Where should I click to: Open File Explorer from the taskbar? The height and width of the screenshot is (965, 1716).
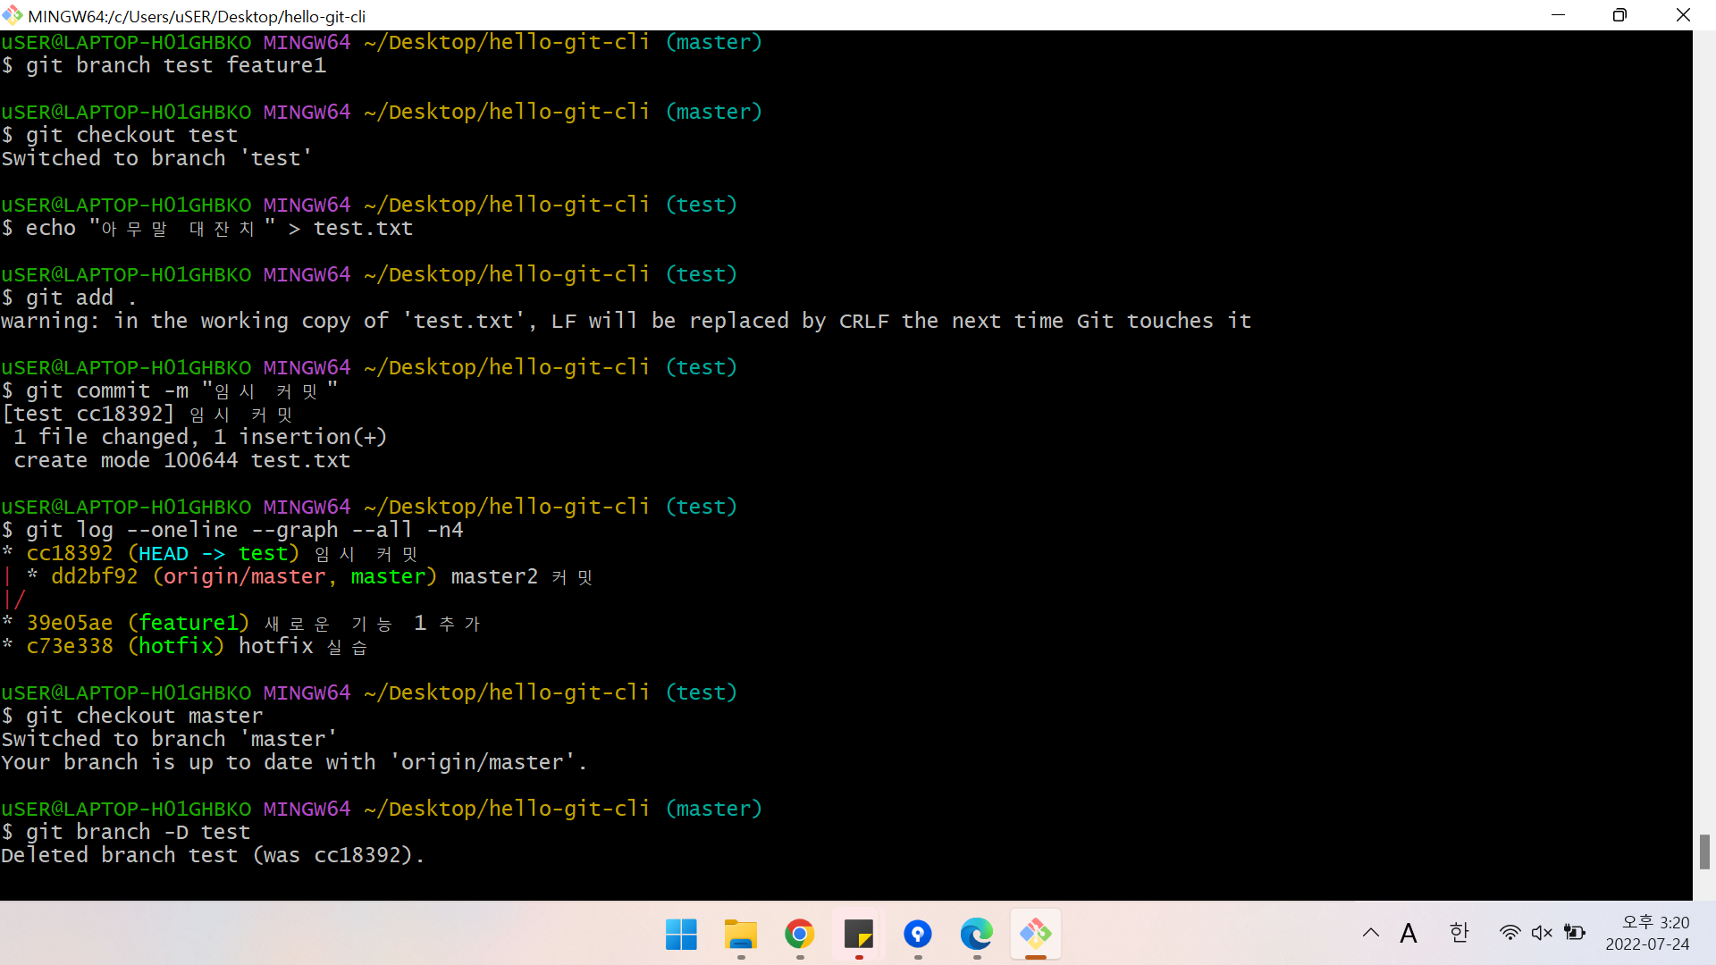click(740, 935)
